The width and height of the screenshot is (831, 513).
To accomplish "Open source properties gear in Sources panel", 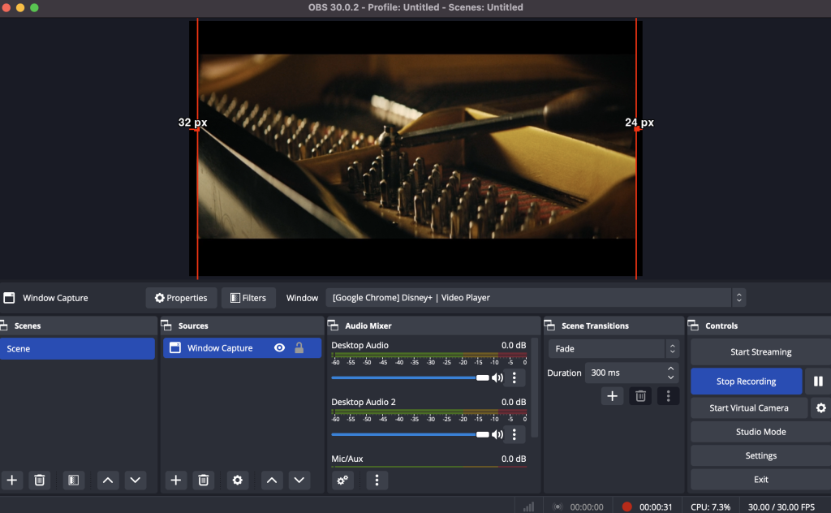I will (238, 481).
